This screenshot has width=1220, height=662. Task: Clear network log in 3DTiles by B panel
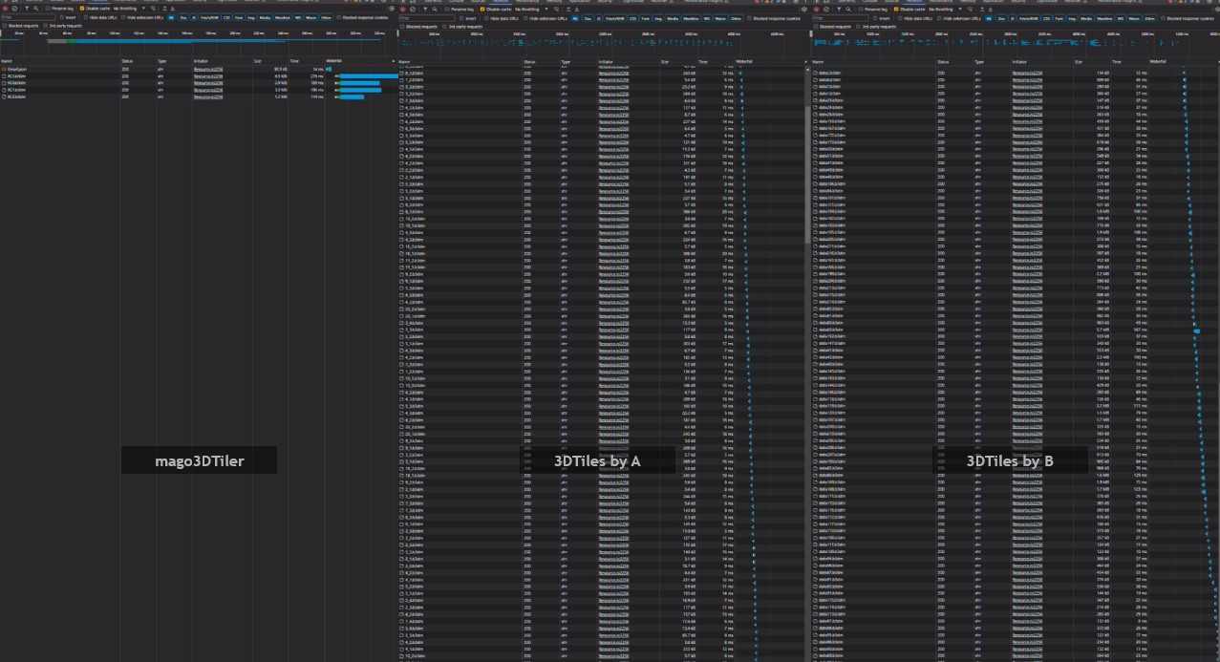pos(826,10)
